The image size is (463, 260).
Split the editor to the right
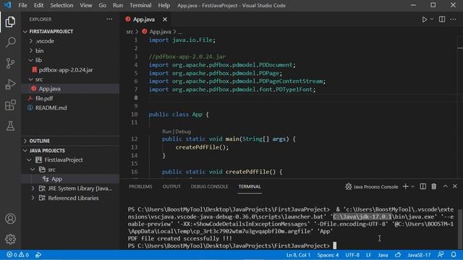[x=442, y=19]
